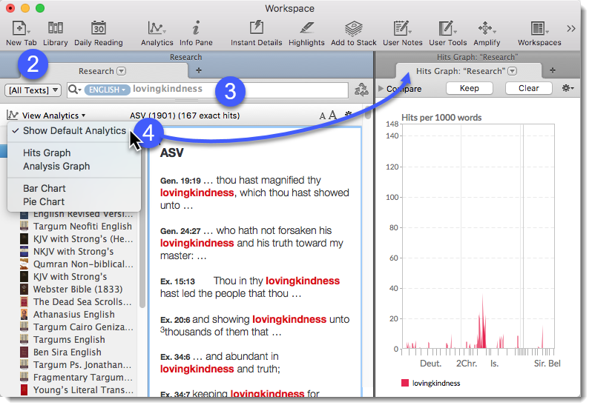
Task: Choose Pie Chart from the analytics menu
Action: click(43, 201)
